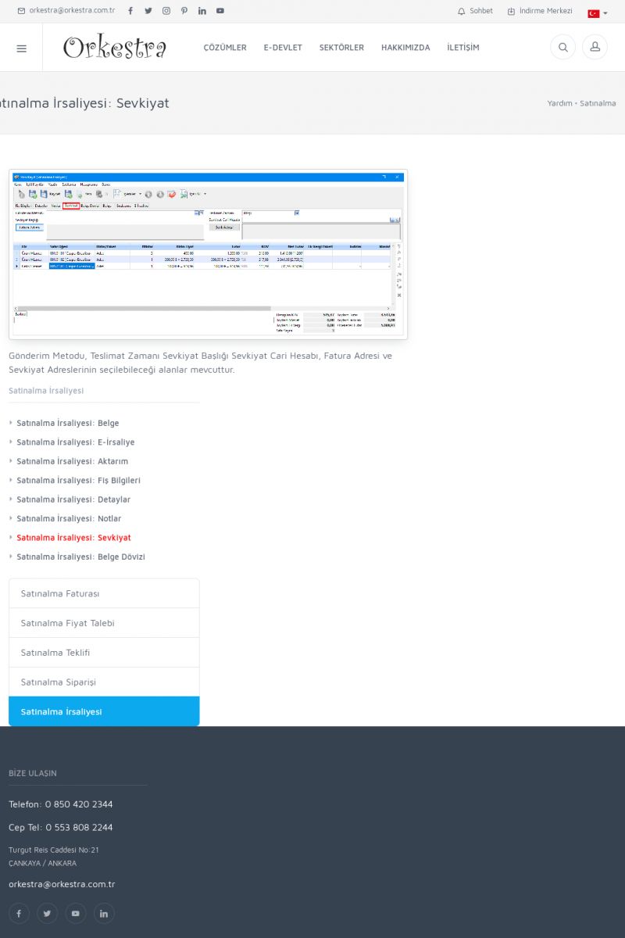This screenshot has width=625, height=938.
Task: Open the hamburger menu icon
Action: pyautogui.click(x=21, y=48)
